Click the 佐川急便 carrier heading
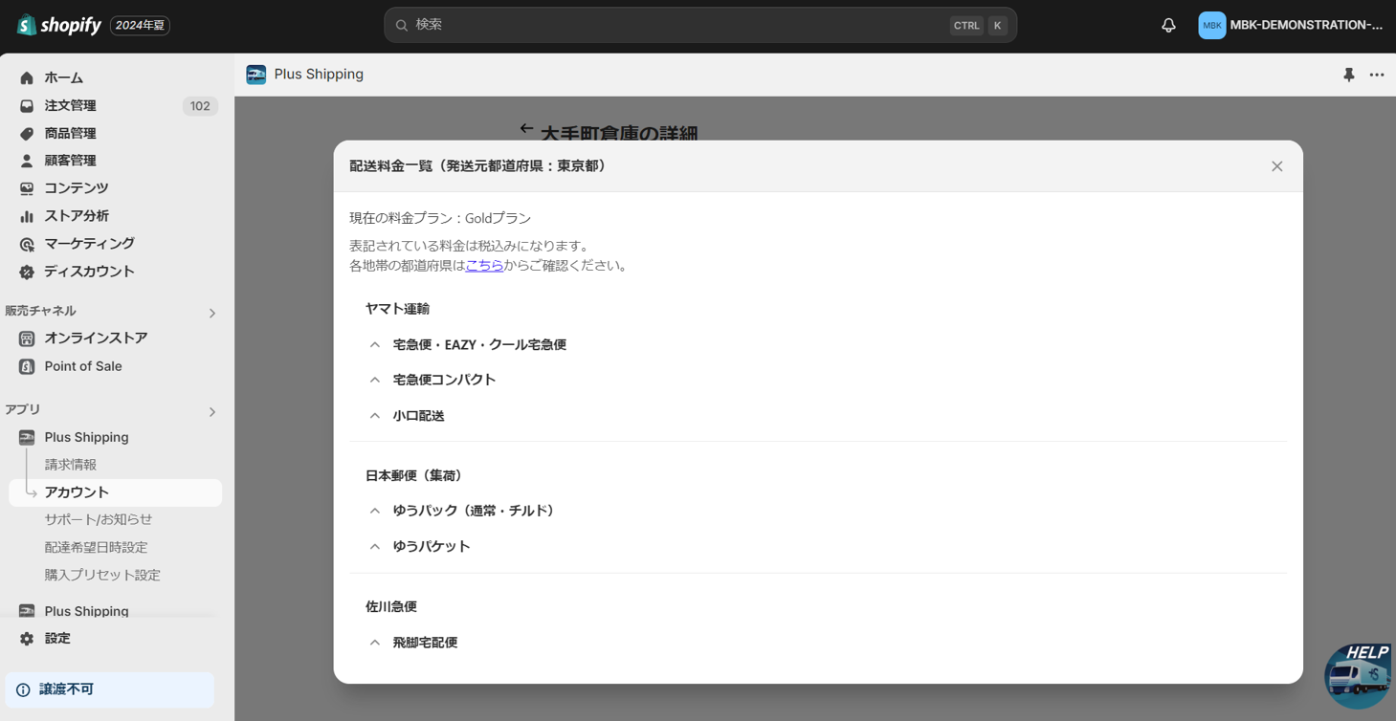The image size is (1396, 721). coord(390,606)
